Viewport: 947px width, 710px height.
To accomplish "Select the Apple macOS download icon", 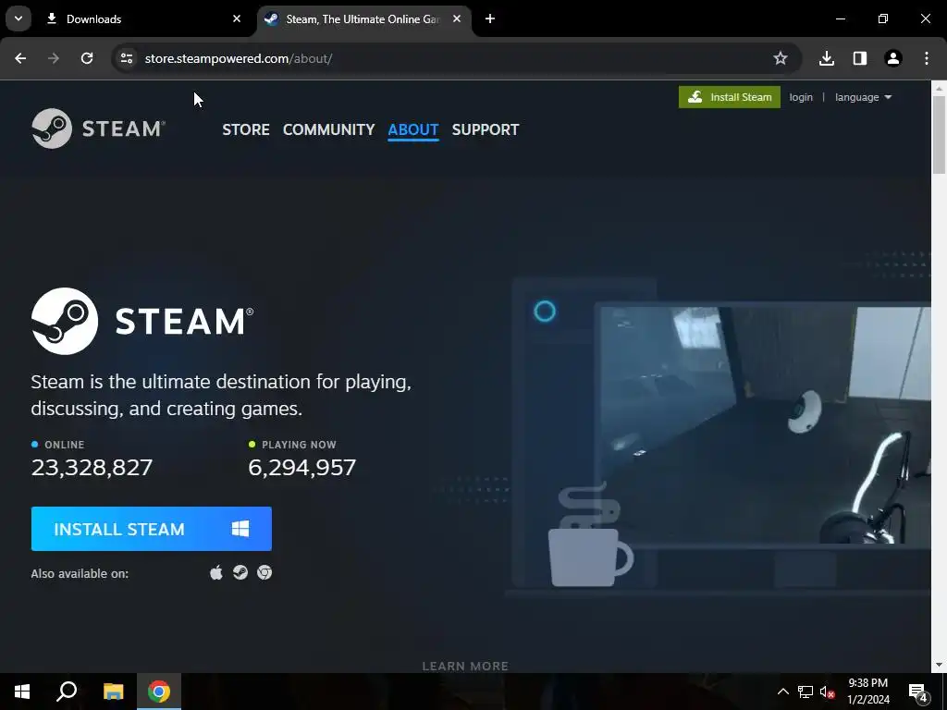I will [216, 572].
